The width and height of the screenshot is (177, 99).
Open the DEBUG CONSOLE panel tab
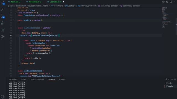[37, 79]
